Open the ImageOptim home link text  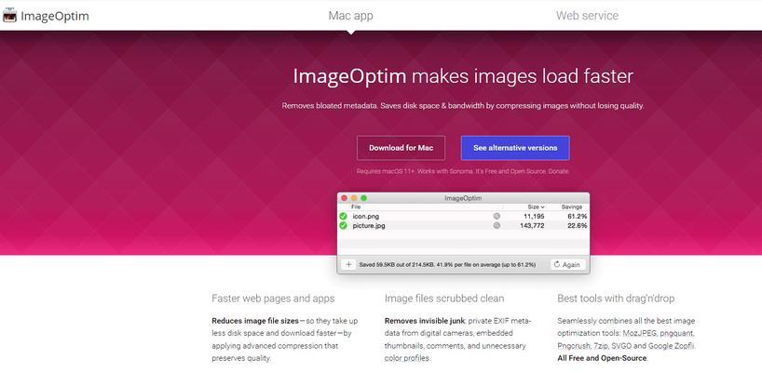coord(54,16)
